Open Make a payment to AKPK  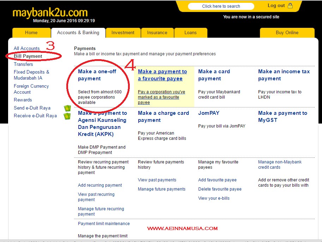[102, 124]
